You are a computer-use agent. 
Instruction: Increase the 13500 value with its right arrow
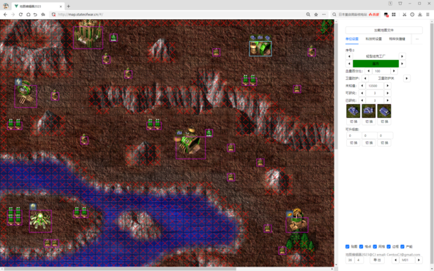click(x=387, y=86)
